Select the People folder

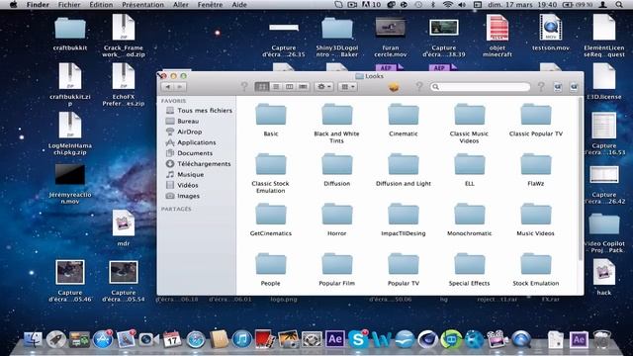pos(271,264)
